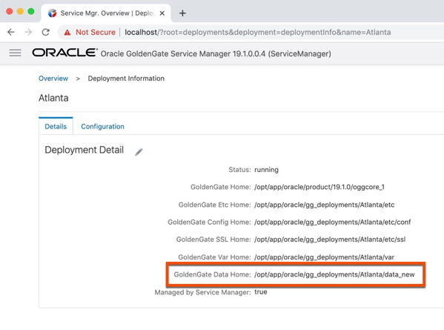The image size is (444, 330).
Task: Click the Status label
Action: point(239,170)
